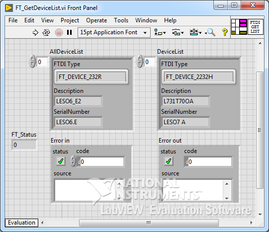Click the Error in source text box
This screenshot has height=232, width=269.
point(86,190)
